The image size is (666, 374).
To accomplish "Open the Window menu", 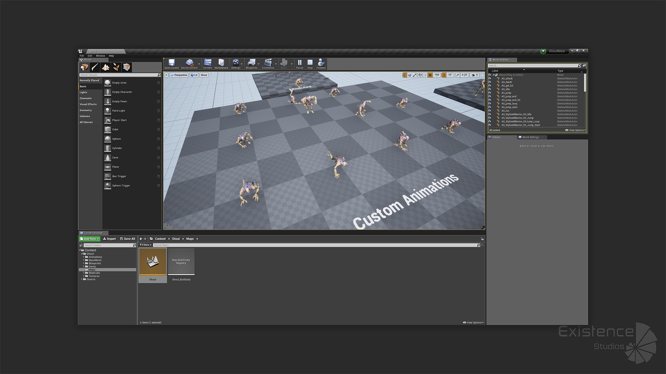I will (x=101, y=56).
